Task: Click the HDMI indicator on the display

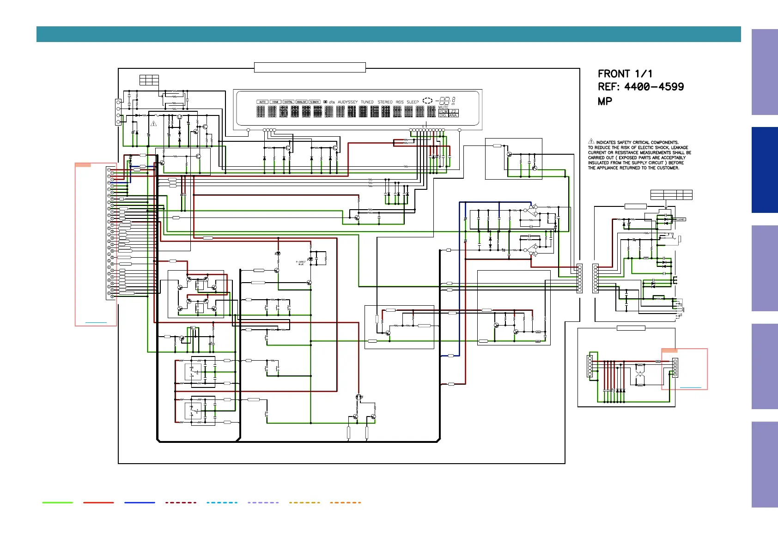Action: coord(275,102)
